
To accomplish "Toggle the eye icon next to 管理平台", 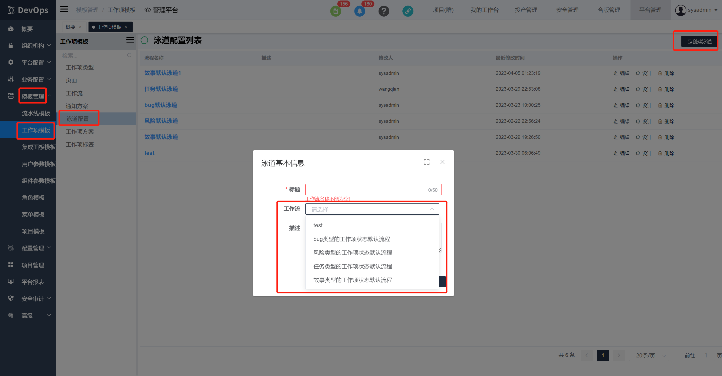I will click(147, 10).
